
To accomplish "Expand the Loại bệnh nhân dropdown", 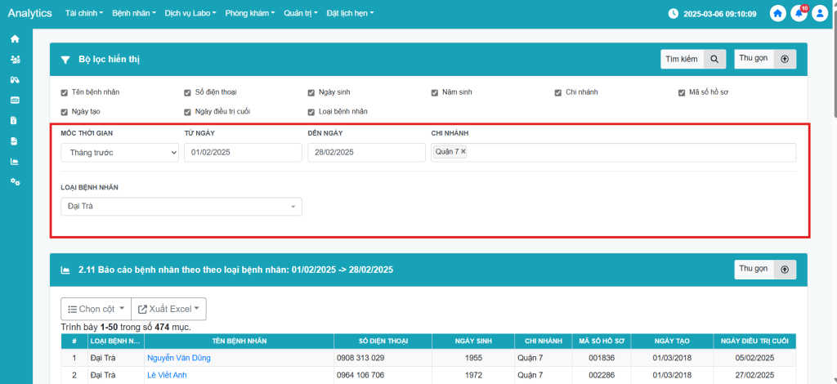I will 181,207.
